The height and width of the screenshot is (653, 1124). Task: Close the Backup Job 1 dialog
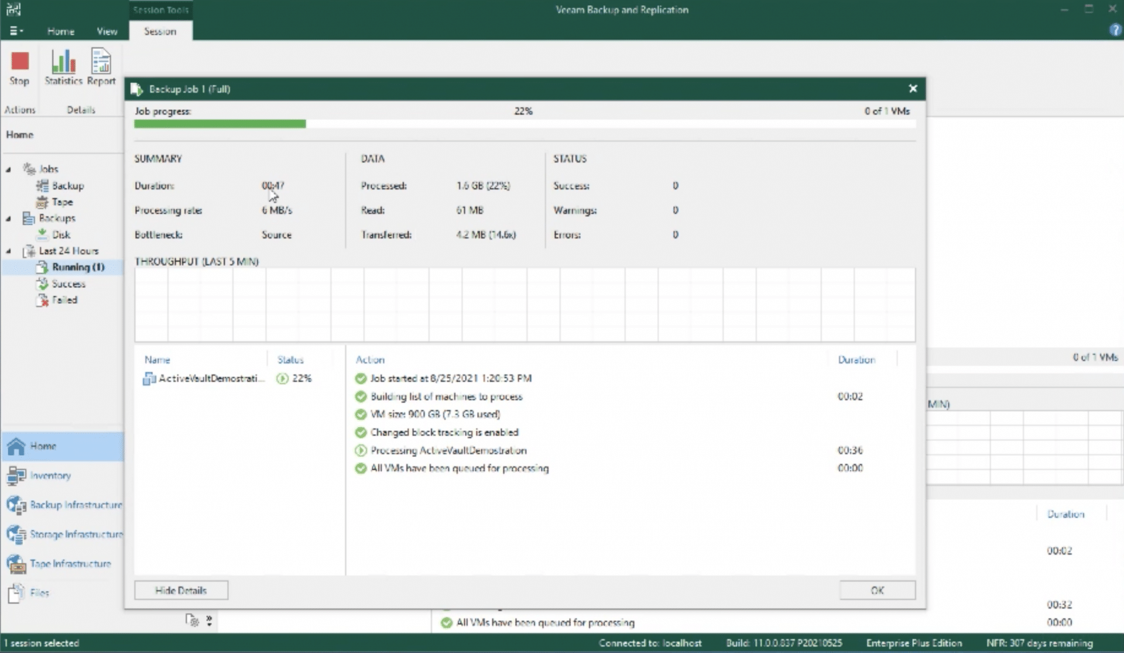pos(913,88)
